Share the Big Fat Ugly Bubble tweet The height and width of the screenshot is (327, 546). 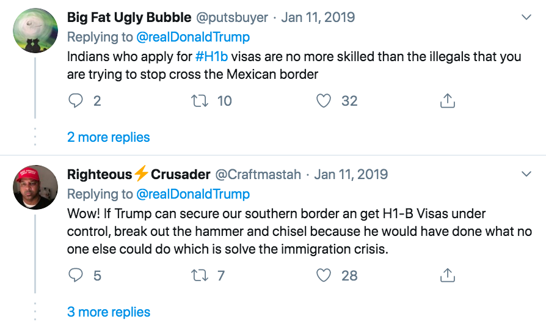[x=448, y=101]
